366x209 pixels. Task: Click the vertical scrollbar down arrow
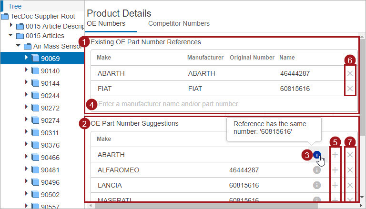pyautogui.click(x=363, y=197)
